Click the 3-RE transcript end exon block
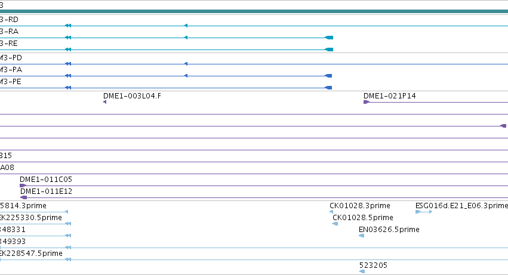 (329, 50)
